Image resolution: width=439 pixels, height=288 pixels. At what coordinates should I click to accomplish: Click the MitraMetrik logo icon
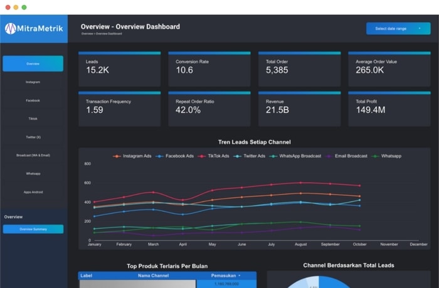pyautogui.click(x=11, y=28)
